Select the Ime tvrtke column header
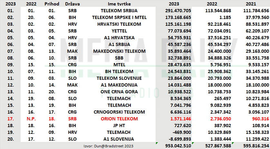Image resolution: width=270 pixels, height=149 pixels. 119,4
